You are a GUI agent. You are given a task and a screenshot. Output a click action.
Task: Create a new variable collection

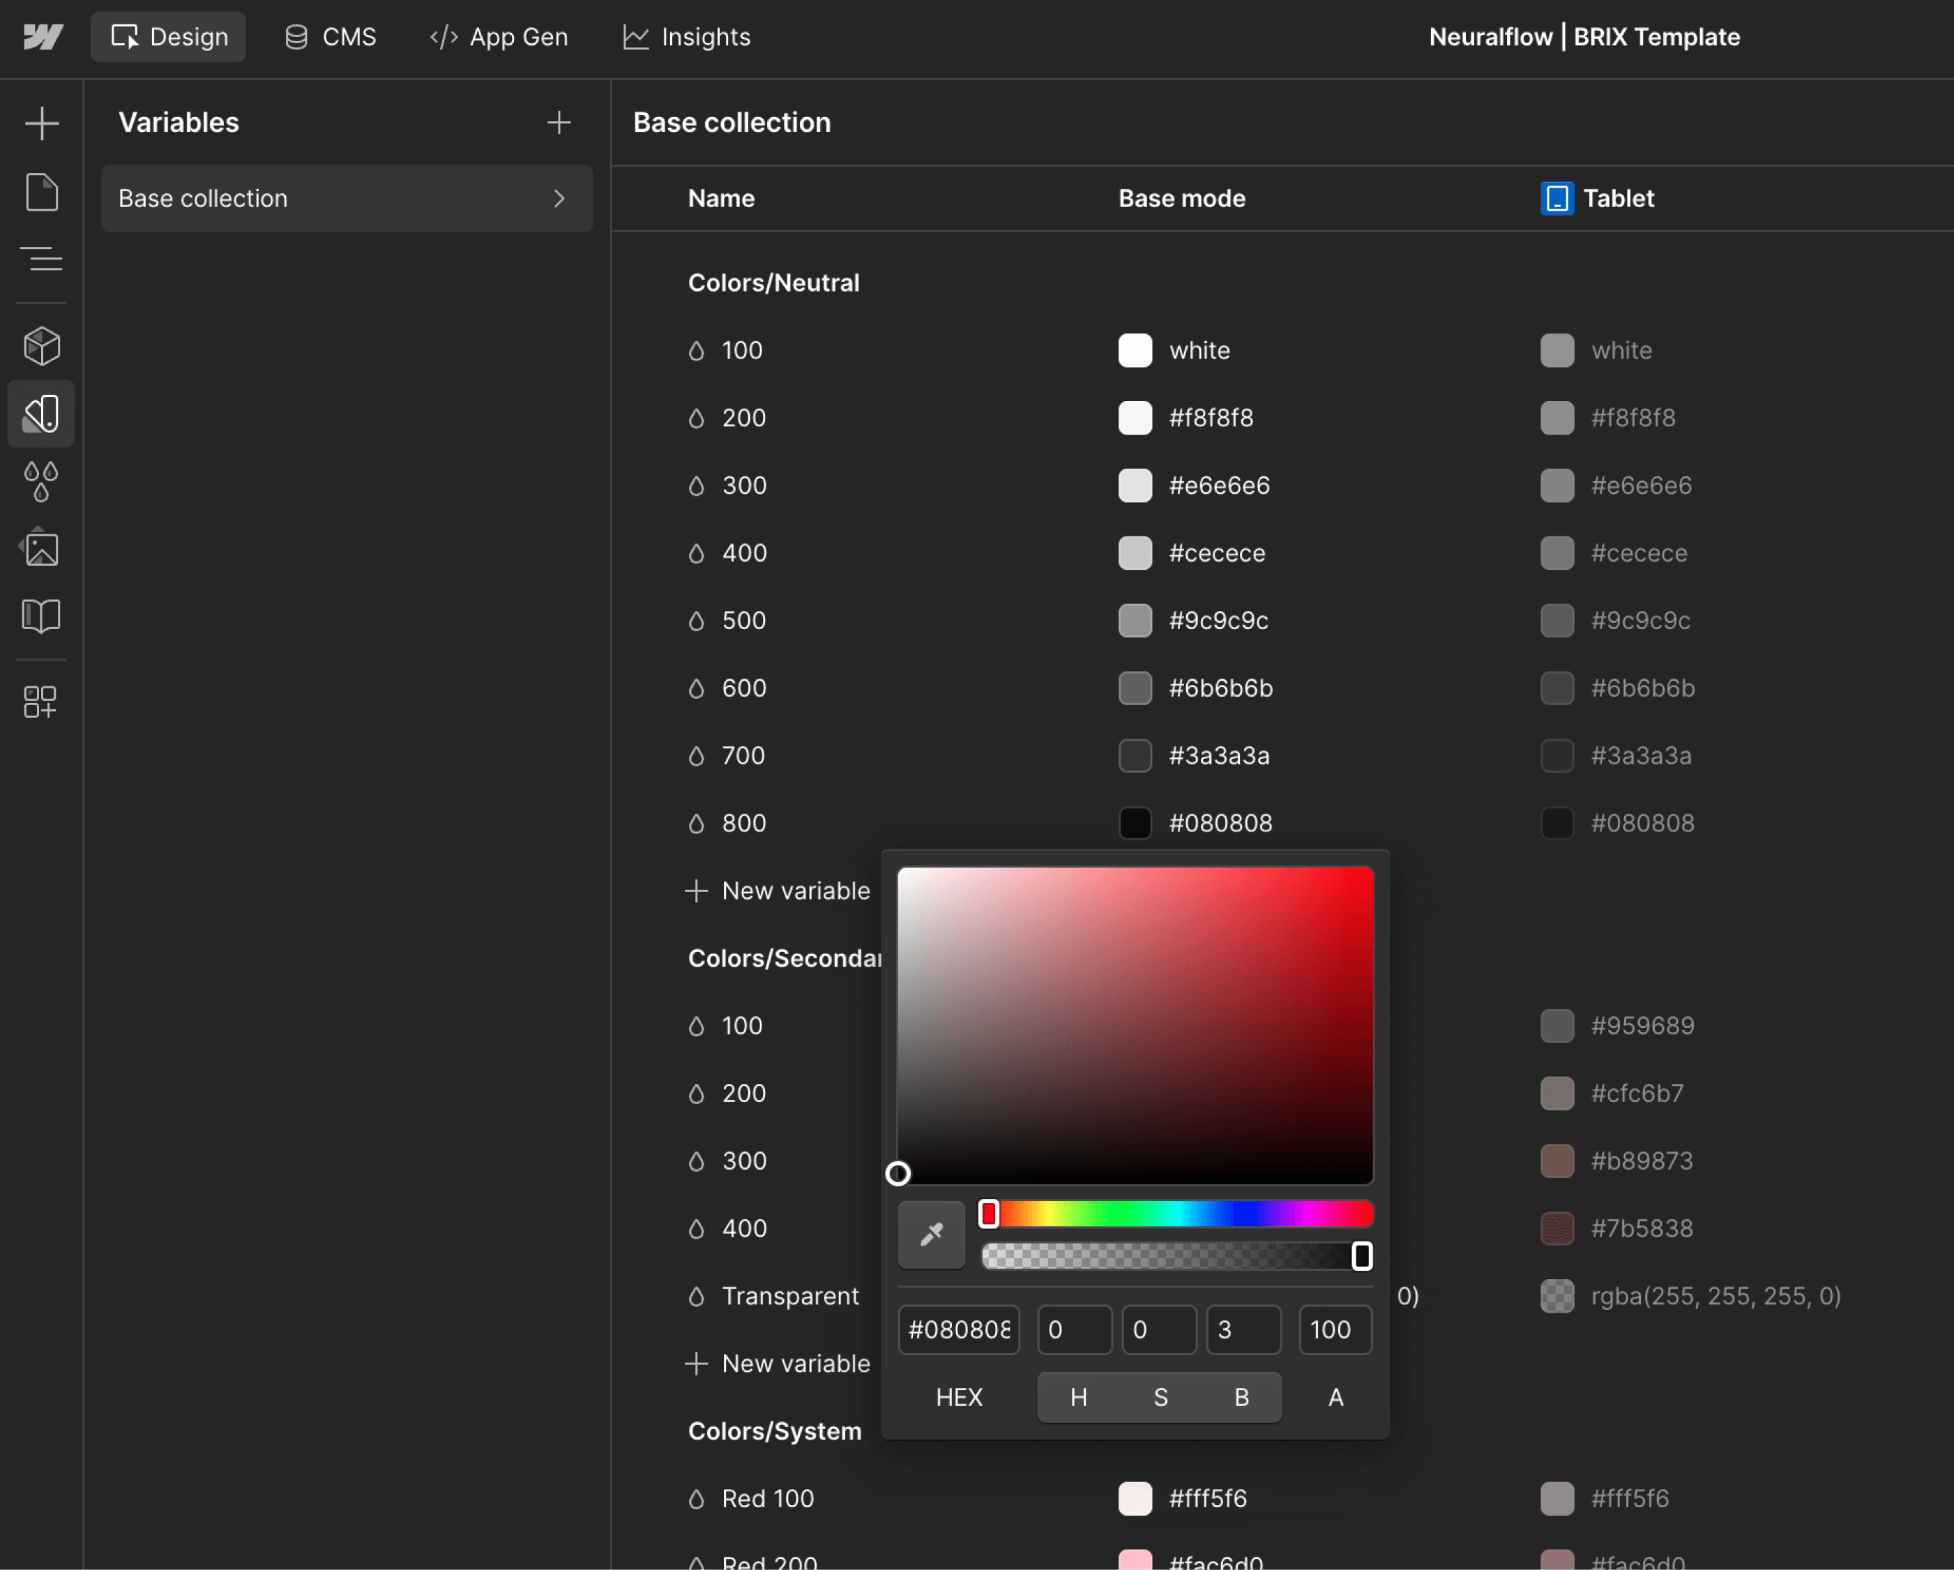559,122
